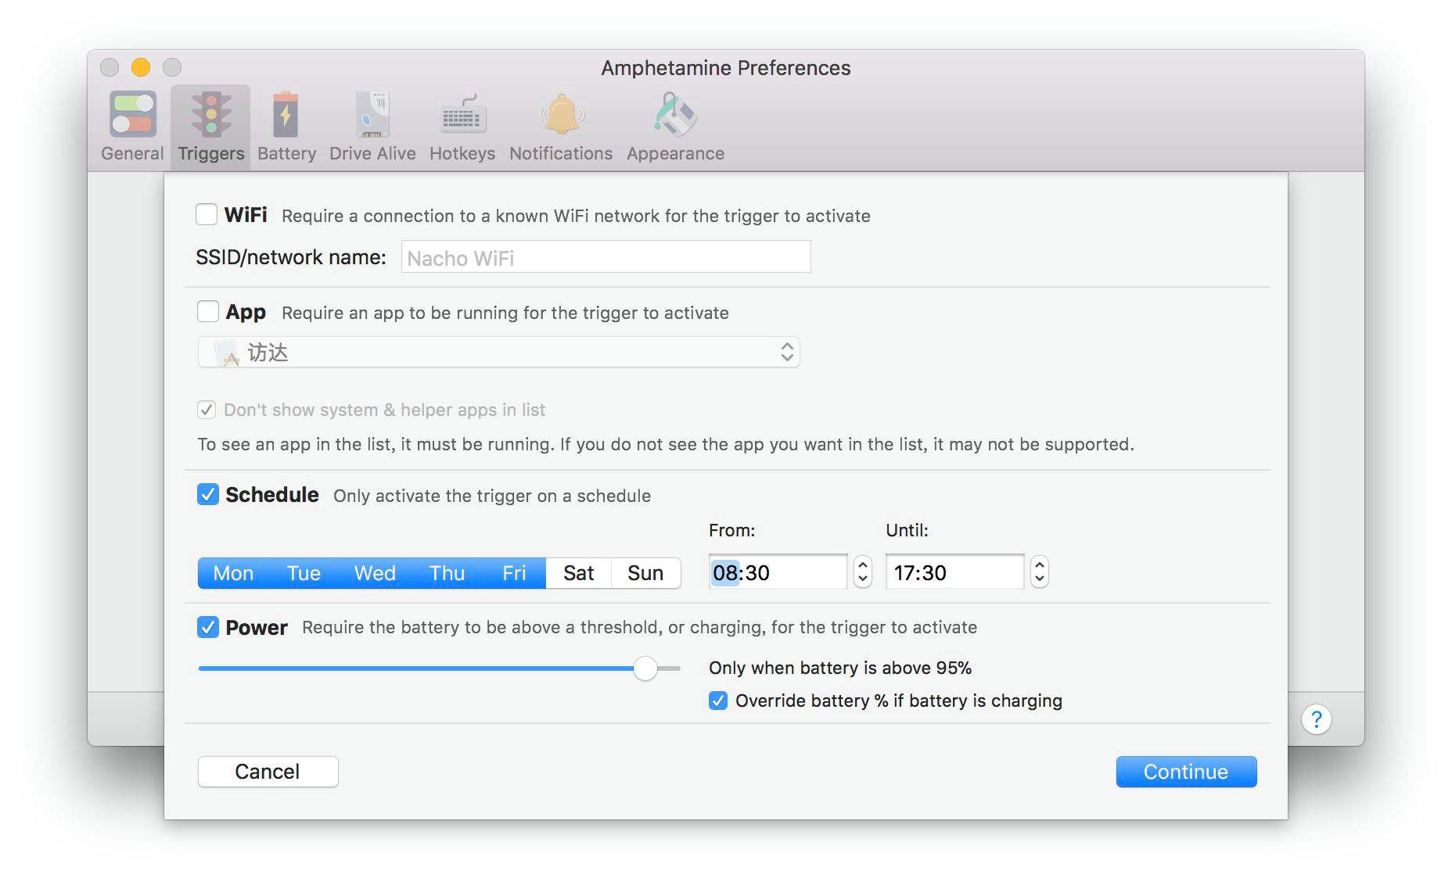1452x871 pixels.
Task: Click the Cancel button
Action: click(x=268, y=772)
